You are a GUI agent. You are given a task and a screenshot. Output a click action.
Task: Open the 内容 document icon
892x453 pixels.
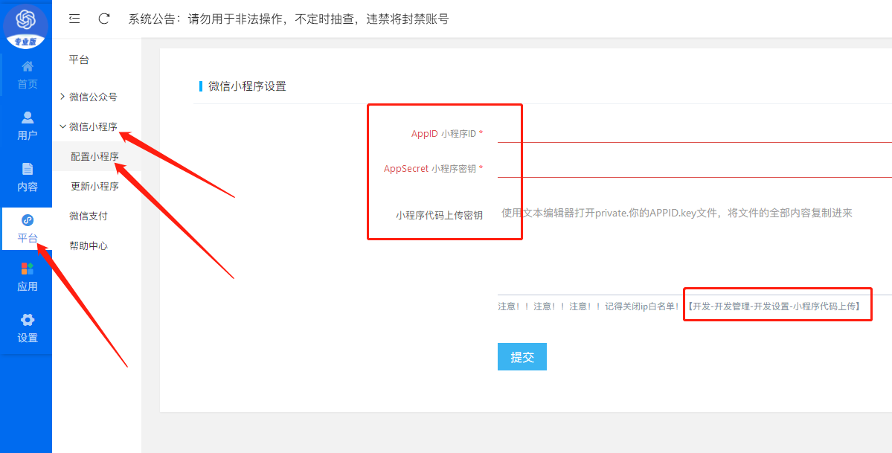pos(28,169)
